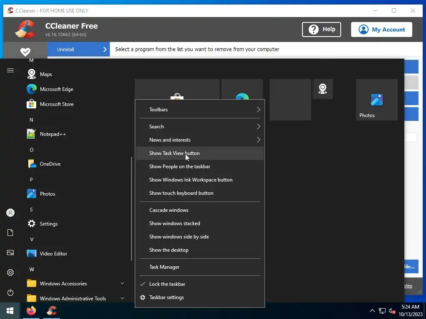Open OneDrive from the app list
426x319 pixels.
point(43,164)
